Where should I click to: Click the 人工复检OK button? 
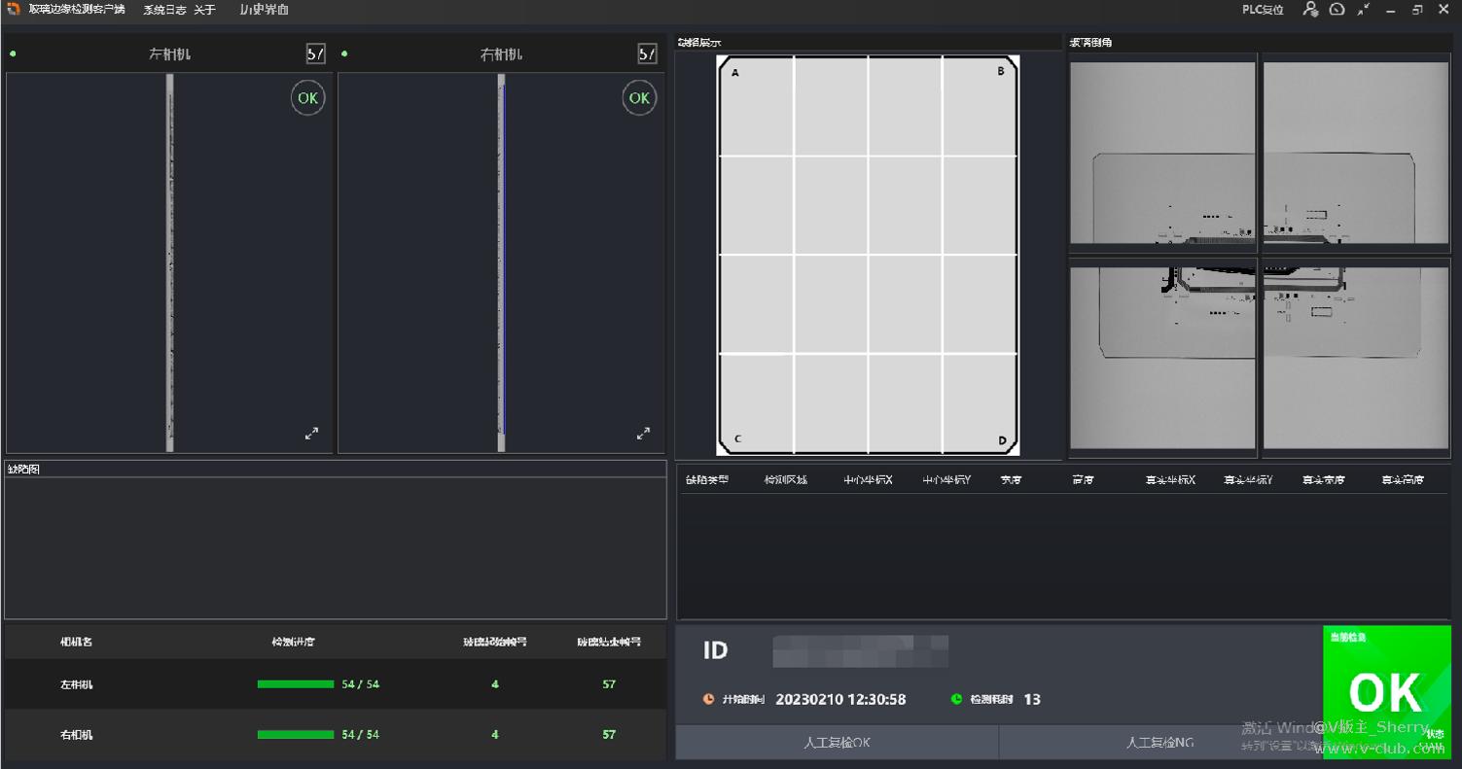[x=838, y=743]
